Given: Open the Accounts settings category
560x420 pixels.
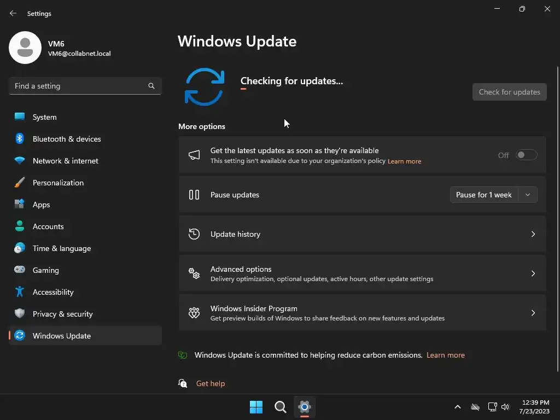Looking at the screenshot, I should click(85, 226).
